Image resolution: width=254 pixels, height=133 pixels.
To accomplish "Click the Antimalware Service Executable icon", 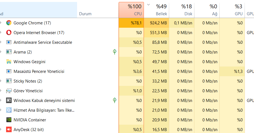I will 9,42.
